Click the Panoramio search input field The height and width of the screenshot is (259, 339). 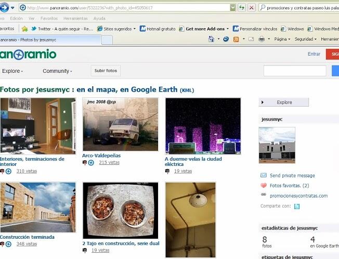[295, 71]
